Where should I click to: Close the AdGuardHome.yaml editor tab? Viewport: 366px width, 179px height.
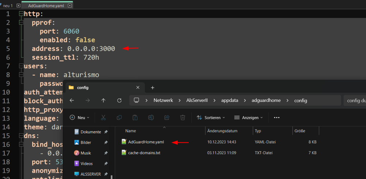tap(70, 5)
